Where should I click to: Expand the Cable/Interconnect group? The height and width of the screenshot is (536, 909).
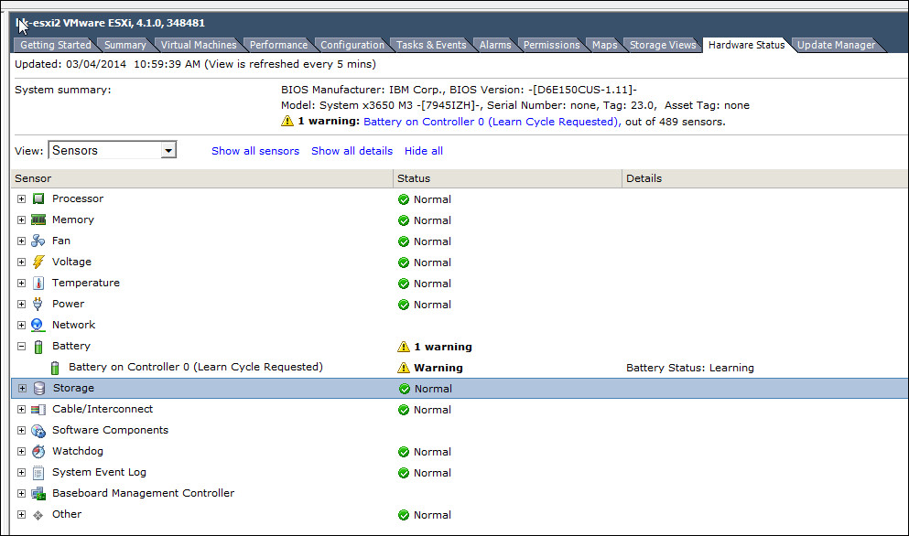(x=21, y=410)
